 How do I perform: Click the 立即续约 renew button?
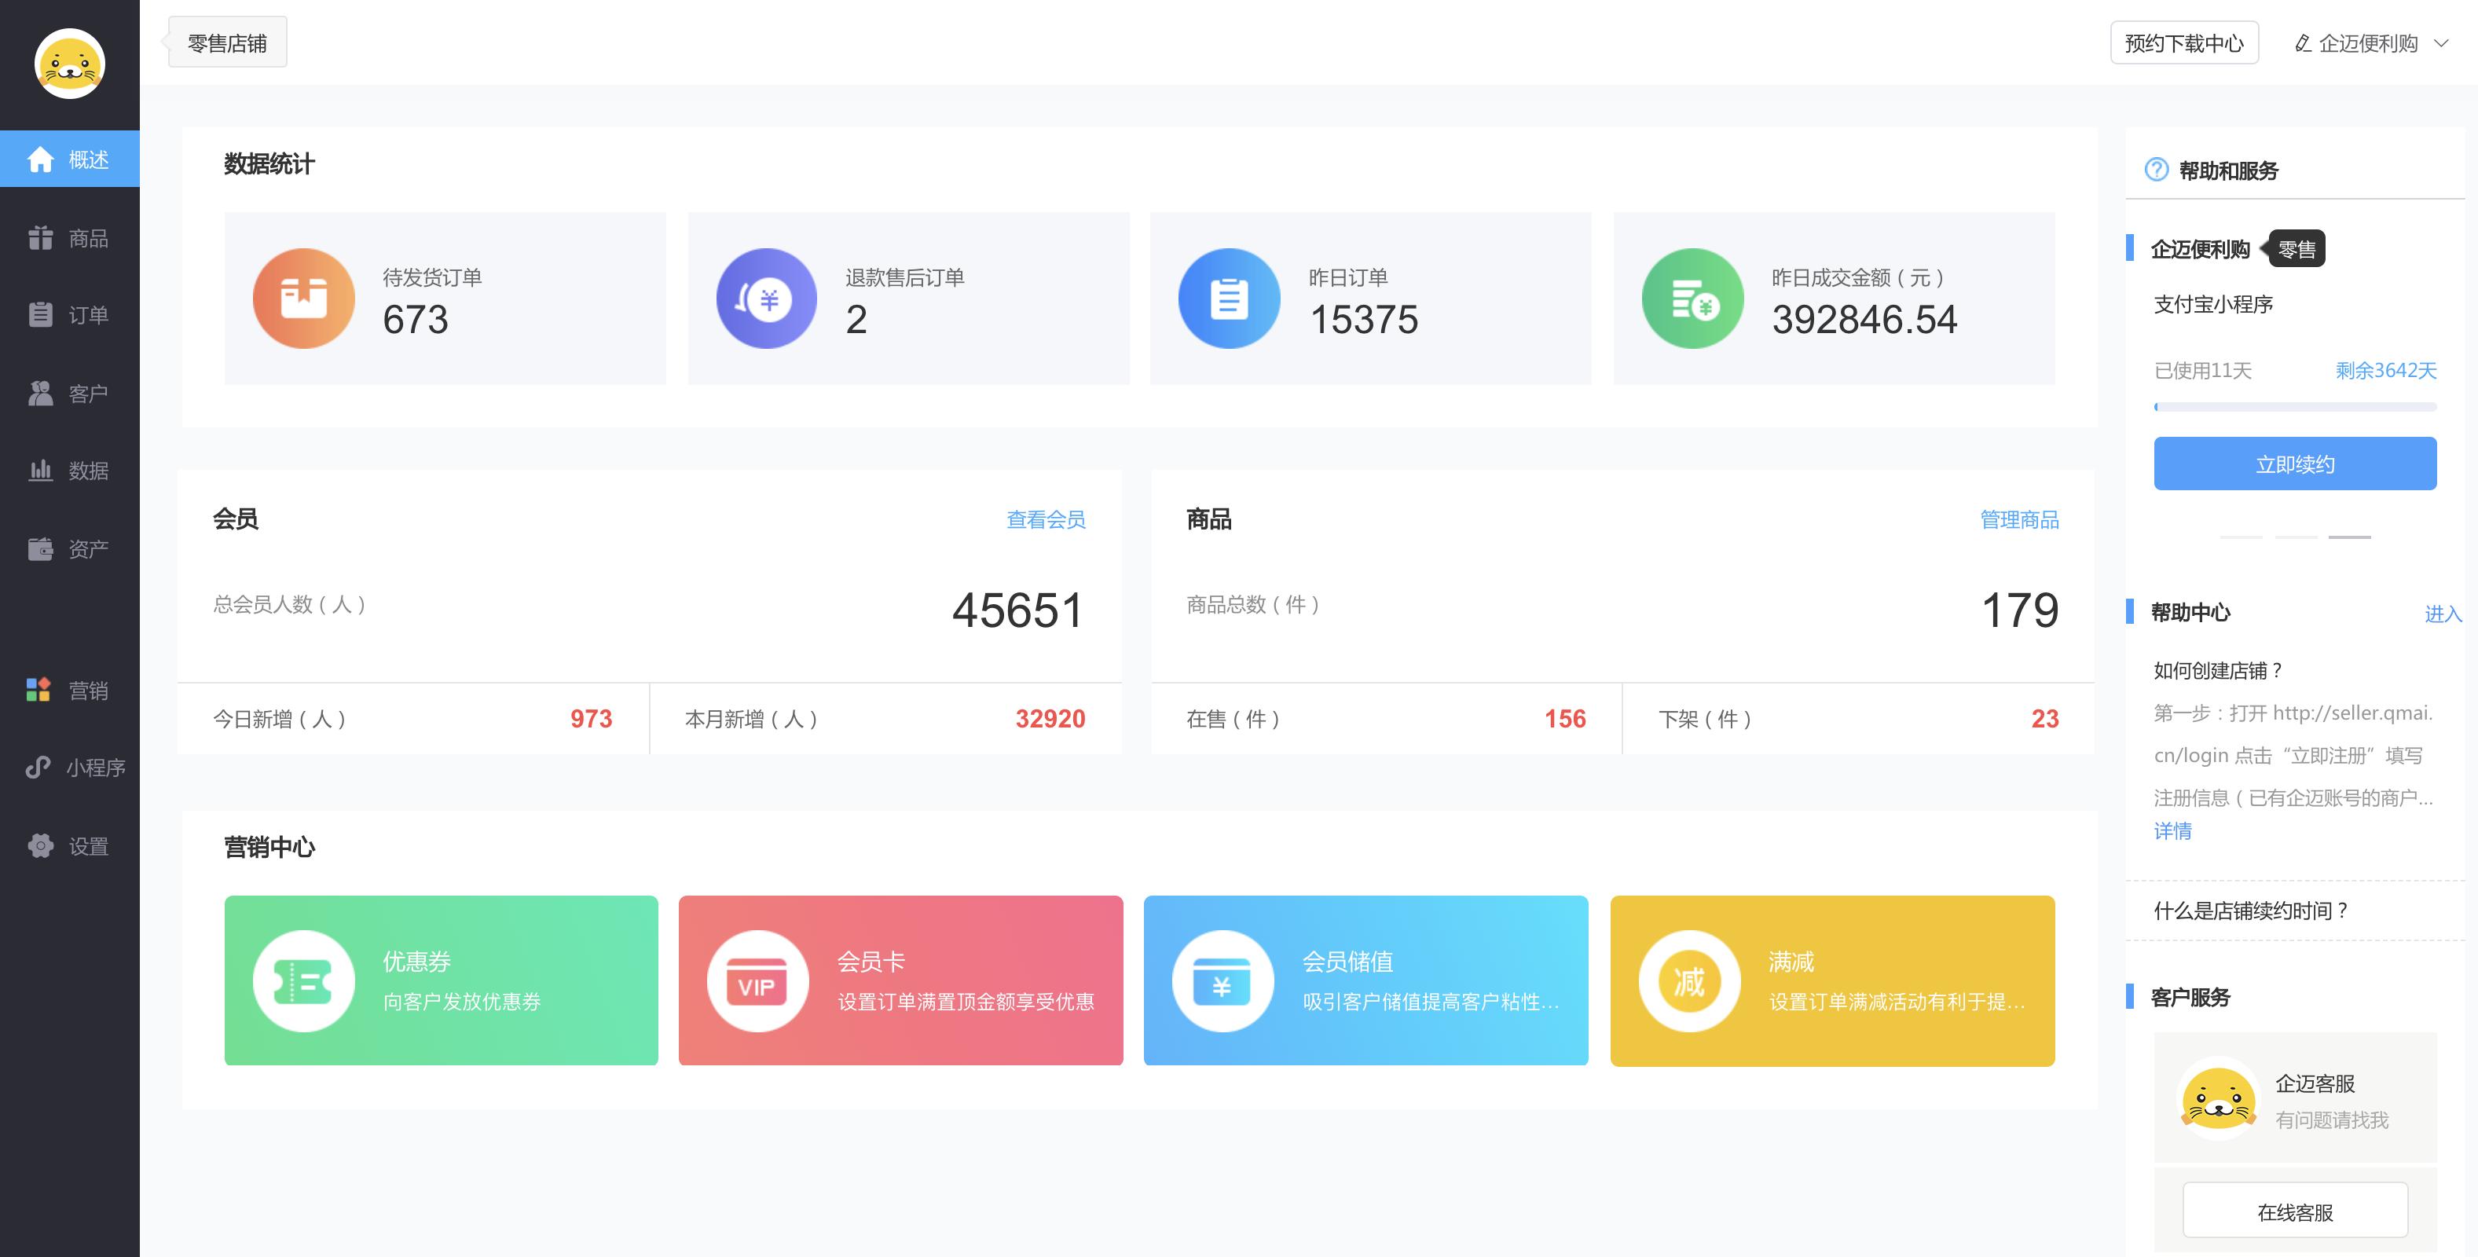2294,464
